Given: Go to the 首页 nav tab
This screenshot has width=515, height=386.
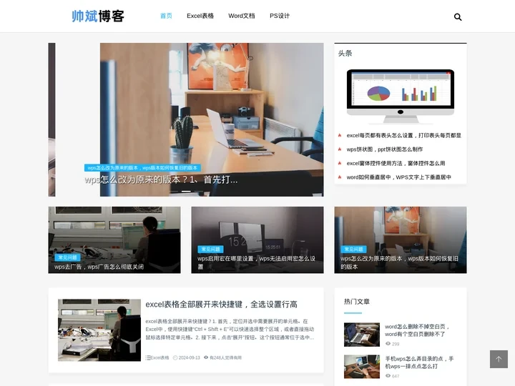Looking at the screenshot, I should click(166, 16).
